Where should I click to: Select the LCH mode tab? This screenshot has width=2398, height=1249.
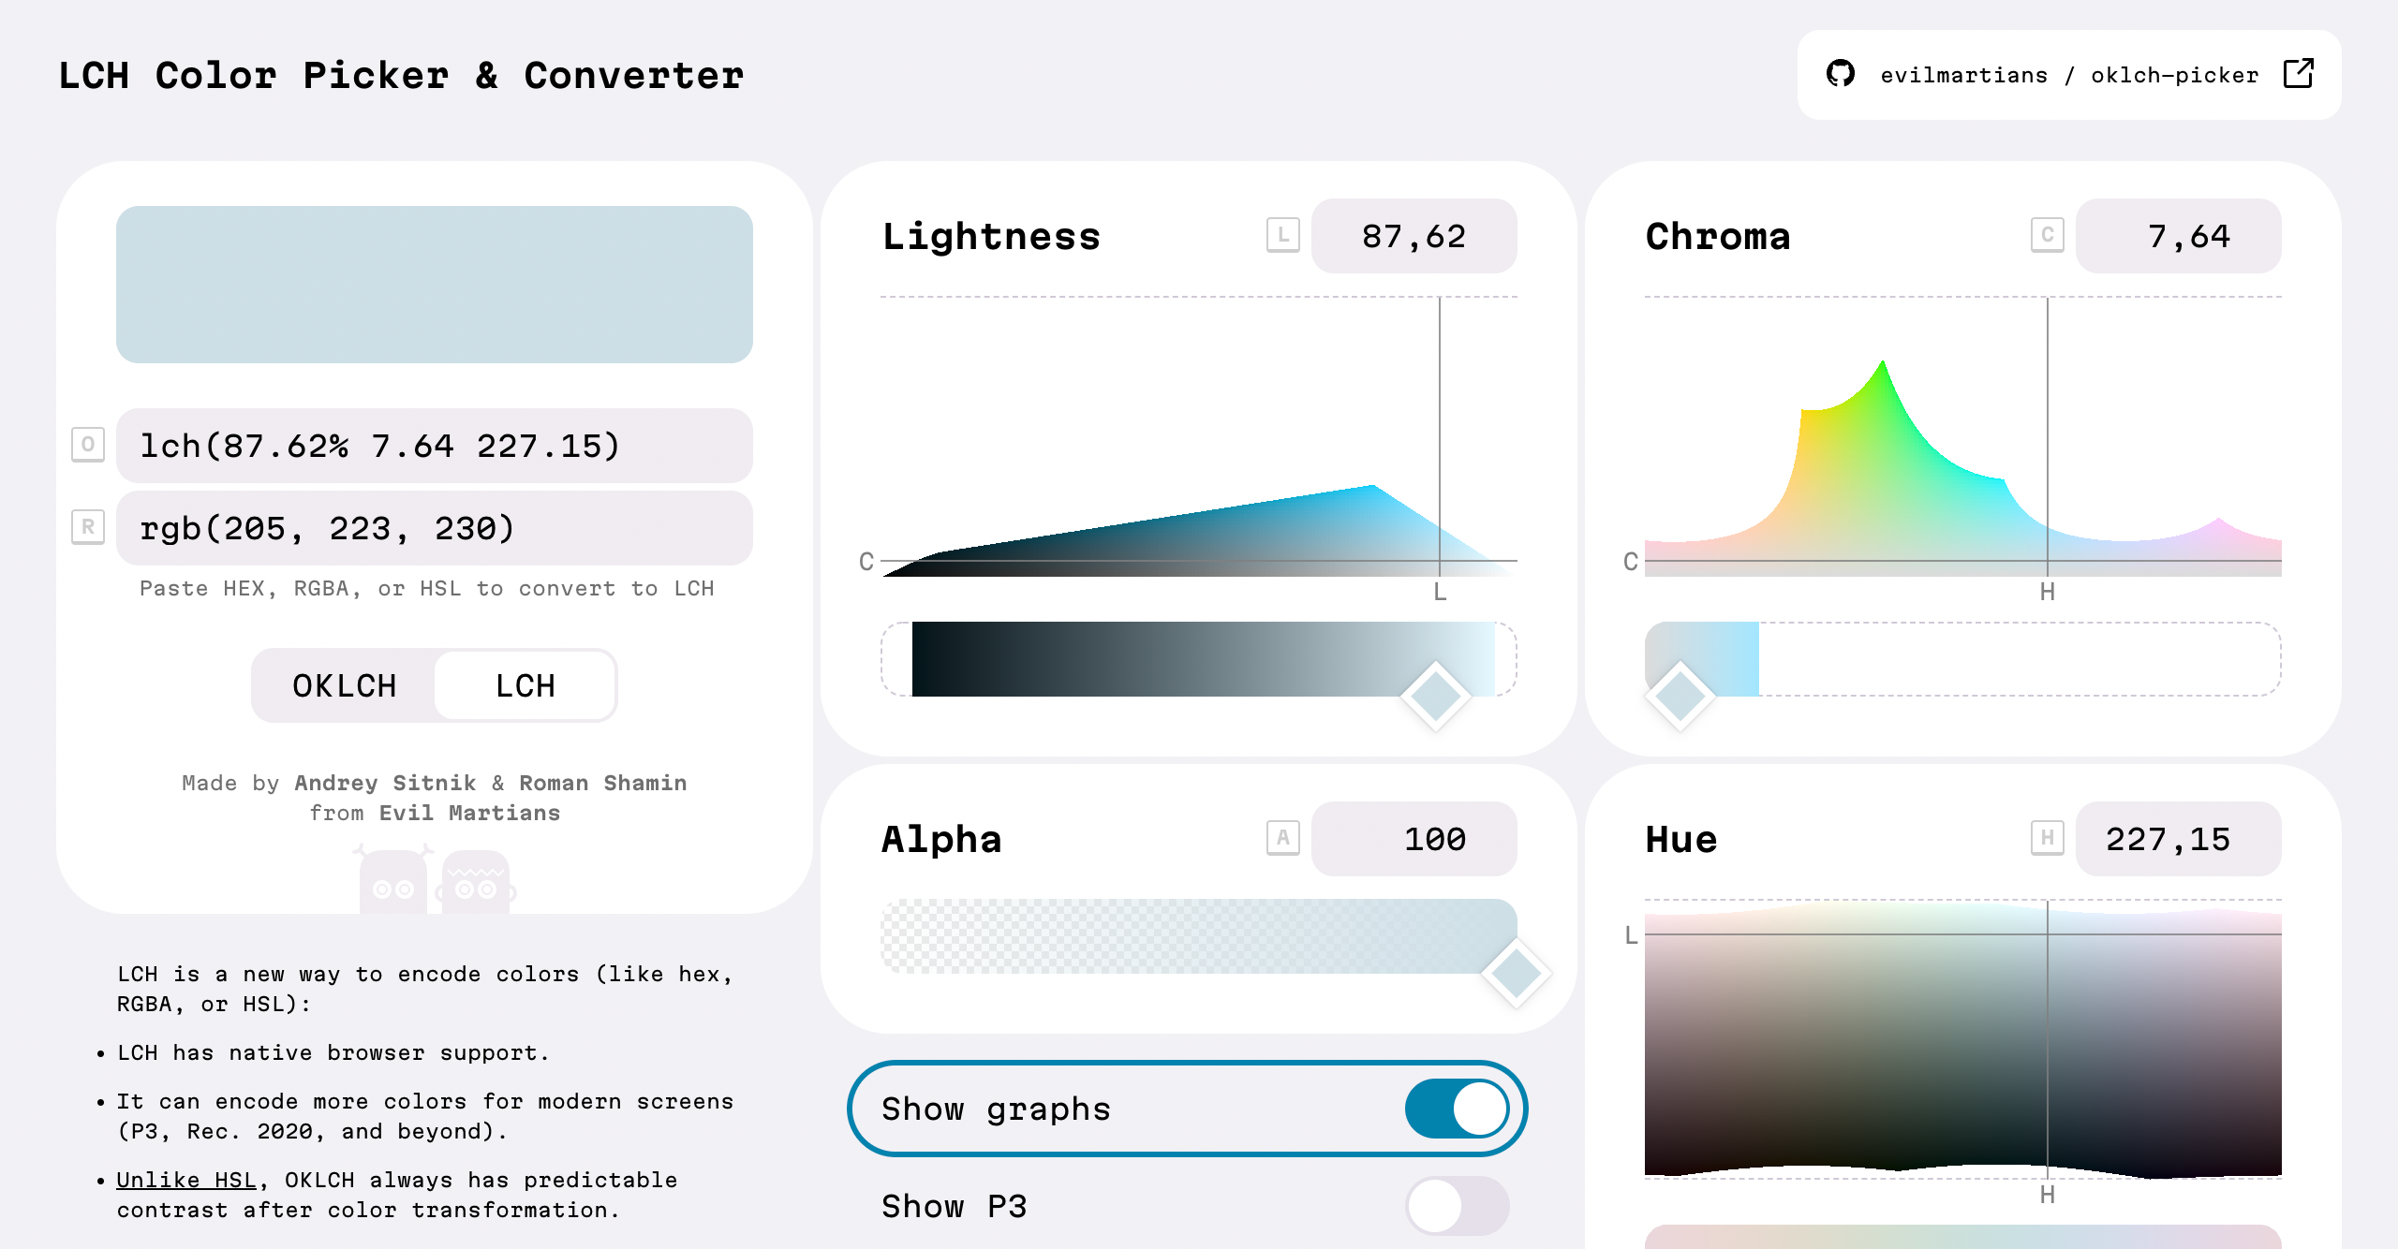(x=525, y=685)
